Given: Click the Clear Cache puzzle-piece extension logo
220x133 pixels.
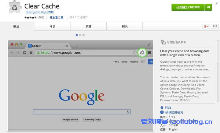Looking at the screenshot, I should [x=15, y=7].
